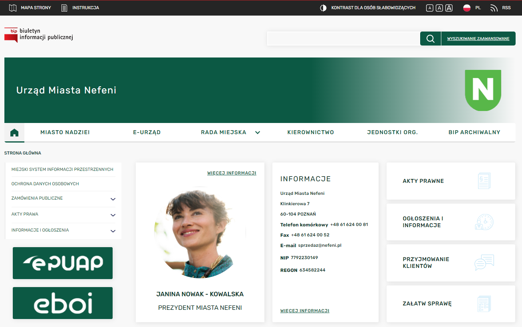Select the medium font size A icon
The width and height of the screenshot is (522, 327).
[x=439, y=8]
